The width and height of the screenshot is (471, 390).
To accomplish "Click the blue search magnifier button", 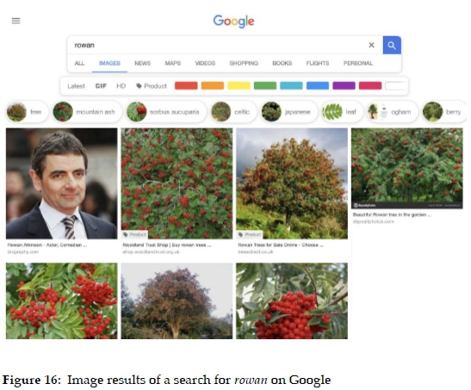I will [x=392, y=46].
